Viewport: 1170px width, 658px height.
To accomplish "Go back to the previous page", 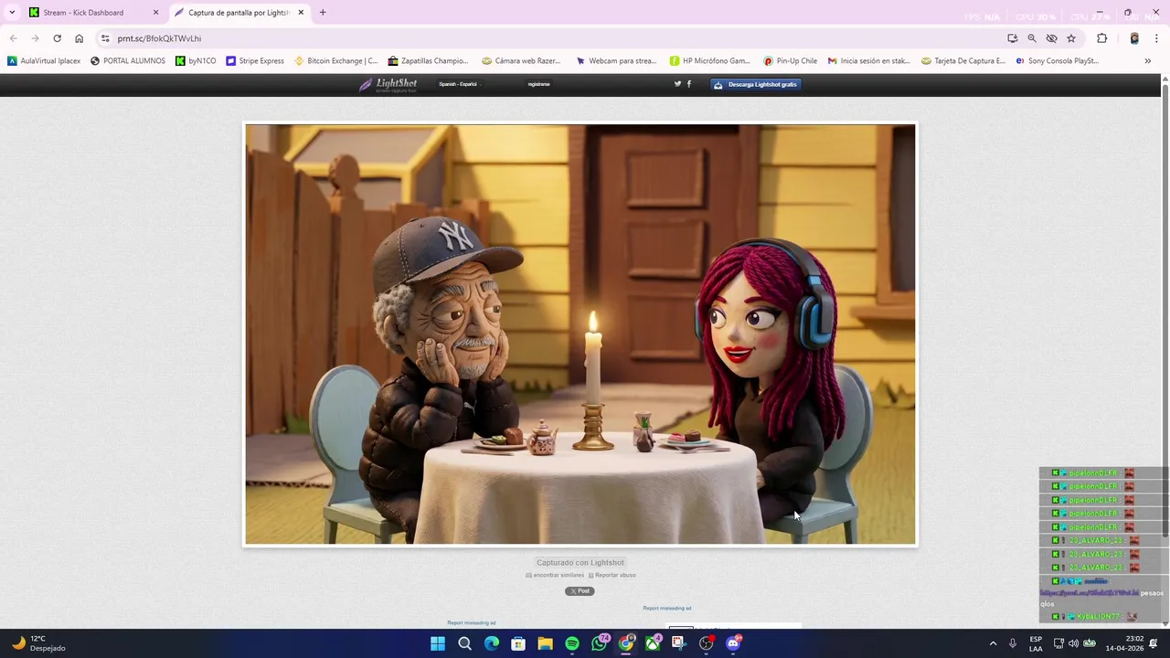I will click(x=13, y=38).
